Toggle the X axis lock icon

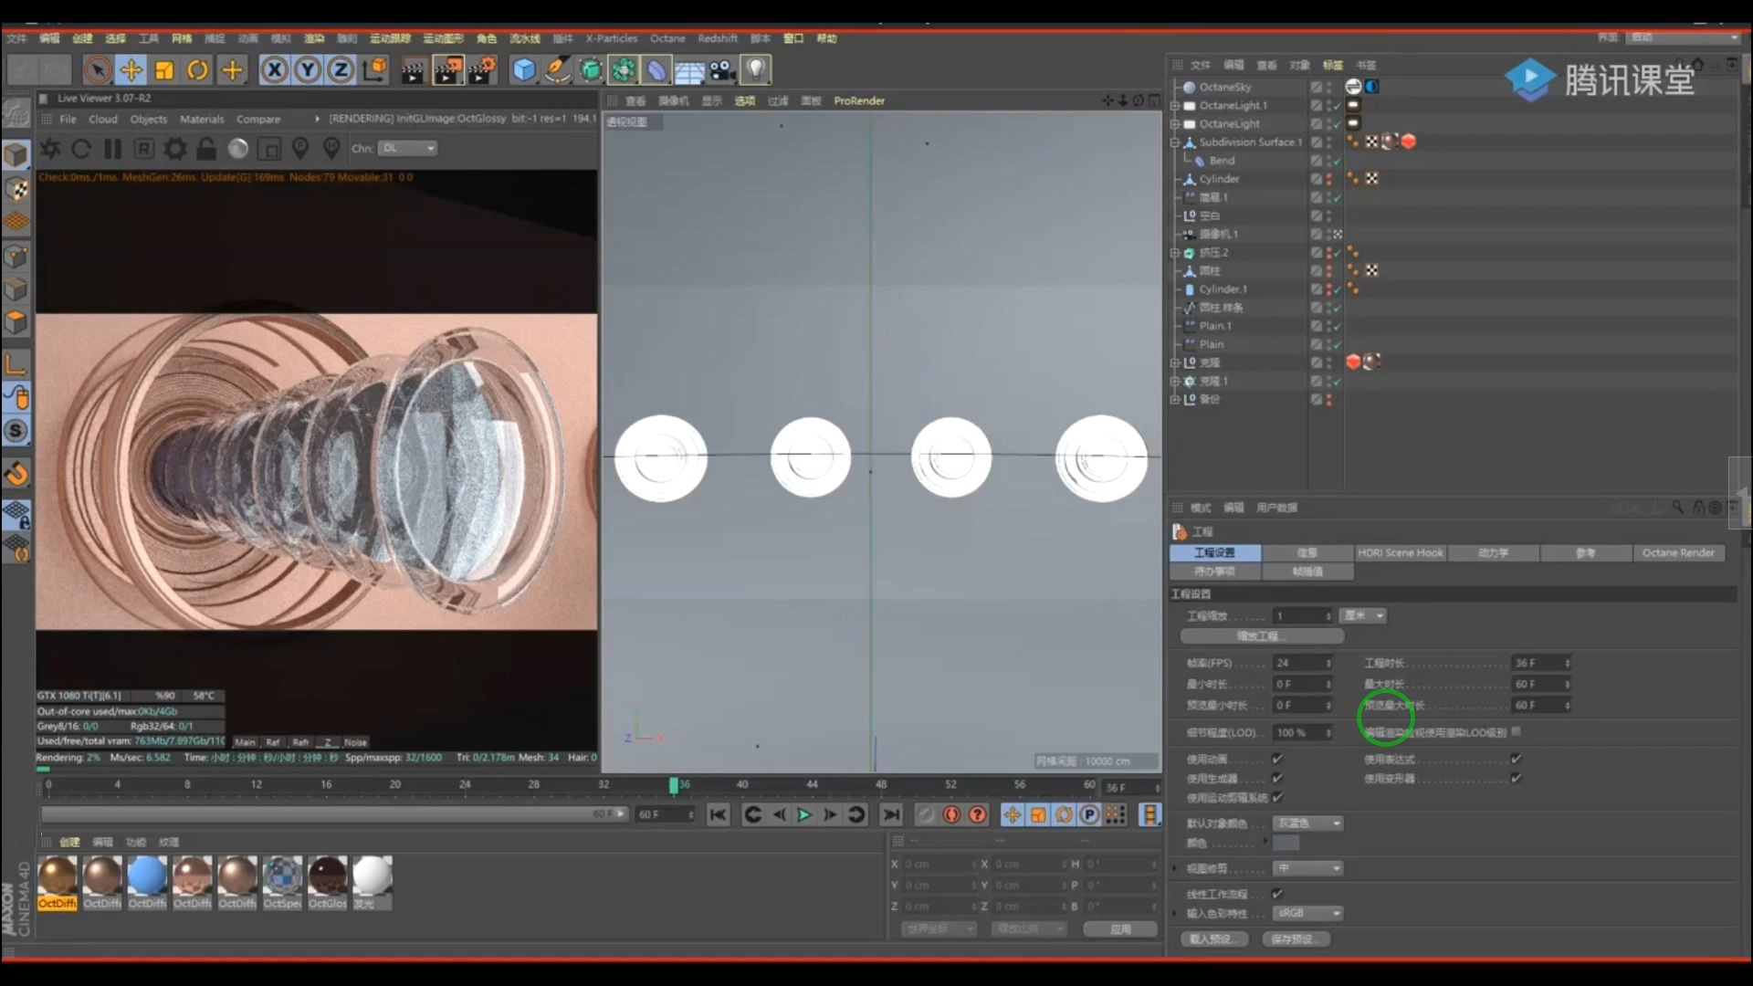[x=274, y=70]
